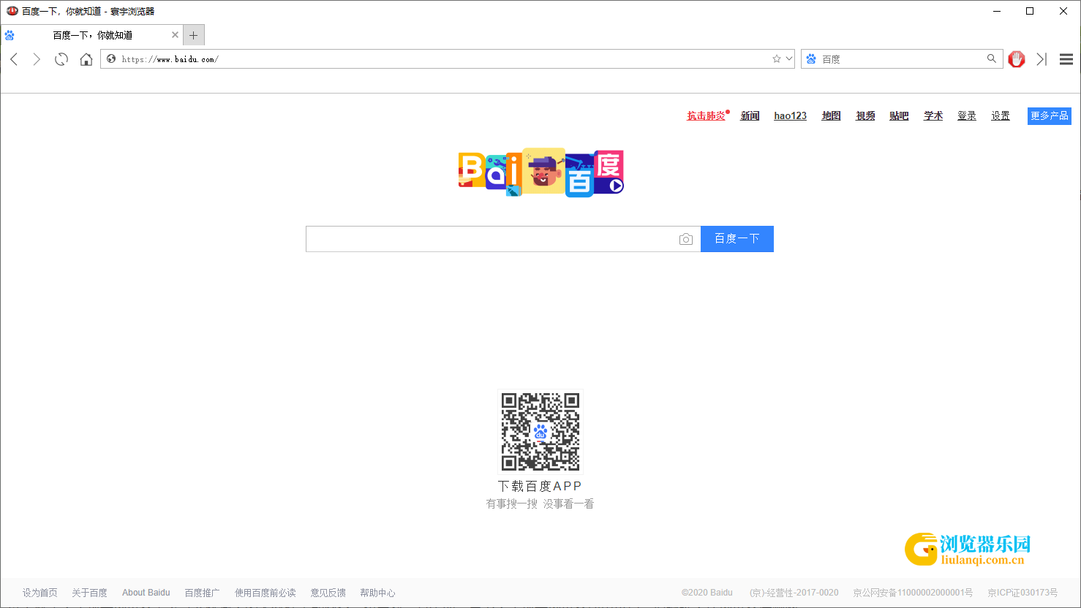The height and width of the screenshot is (608, 1081).
Task: Open the red hand ad-block icon
Action: [1017, 59]
